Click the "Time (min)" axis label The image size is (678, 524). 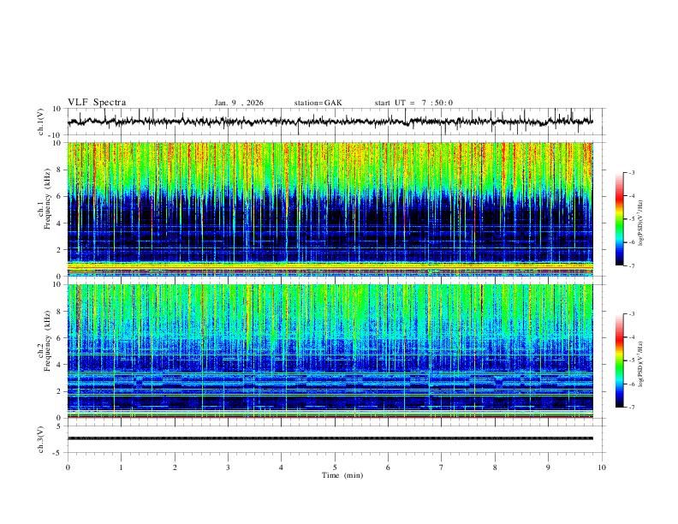click(x=342, y=475)
